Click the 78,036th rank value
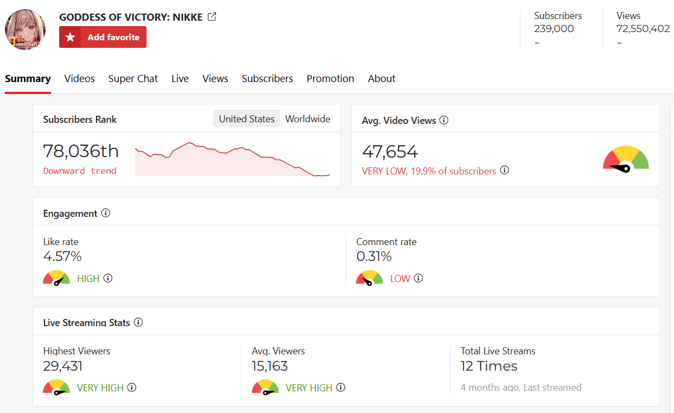 point(81,151)
